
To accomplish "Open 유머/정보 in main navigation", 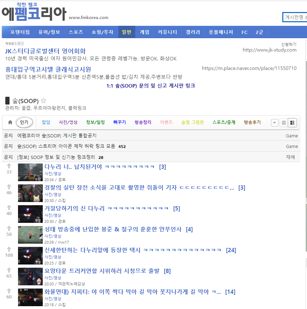I will click(49, 32).
